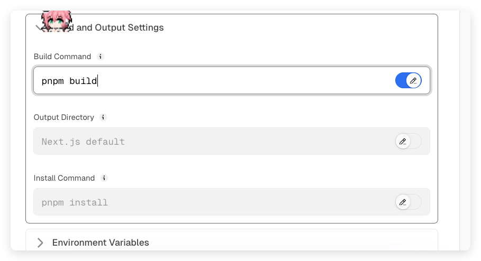481x261 pixels.
Task: Click the 'Next.js default' output directory field
Action: coord(212,142)
